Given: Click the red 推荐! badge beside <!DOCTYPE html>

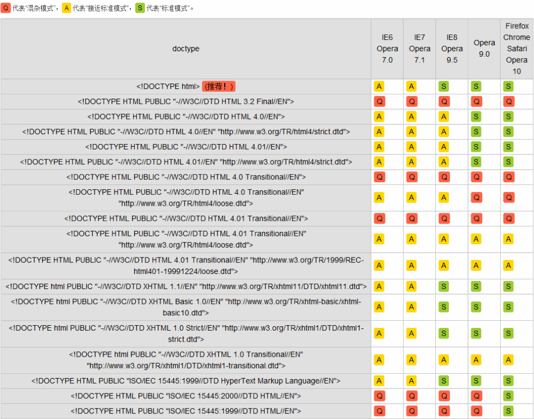Looking at the screenshot, I should pos(219,87).
